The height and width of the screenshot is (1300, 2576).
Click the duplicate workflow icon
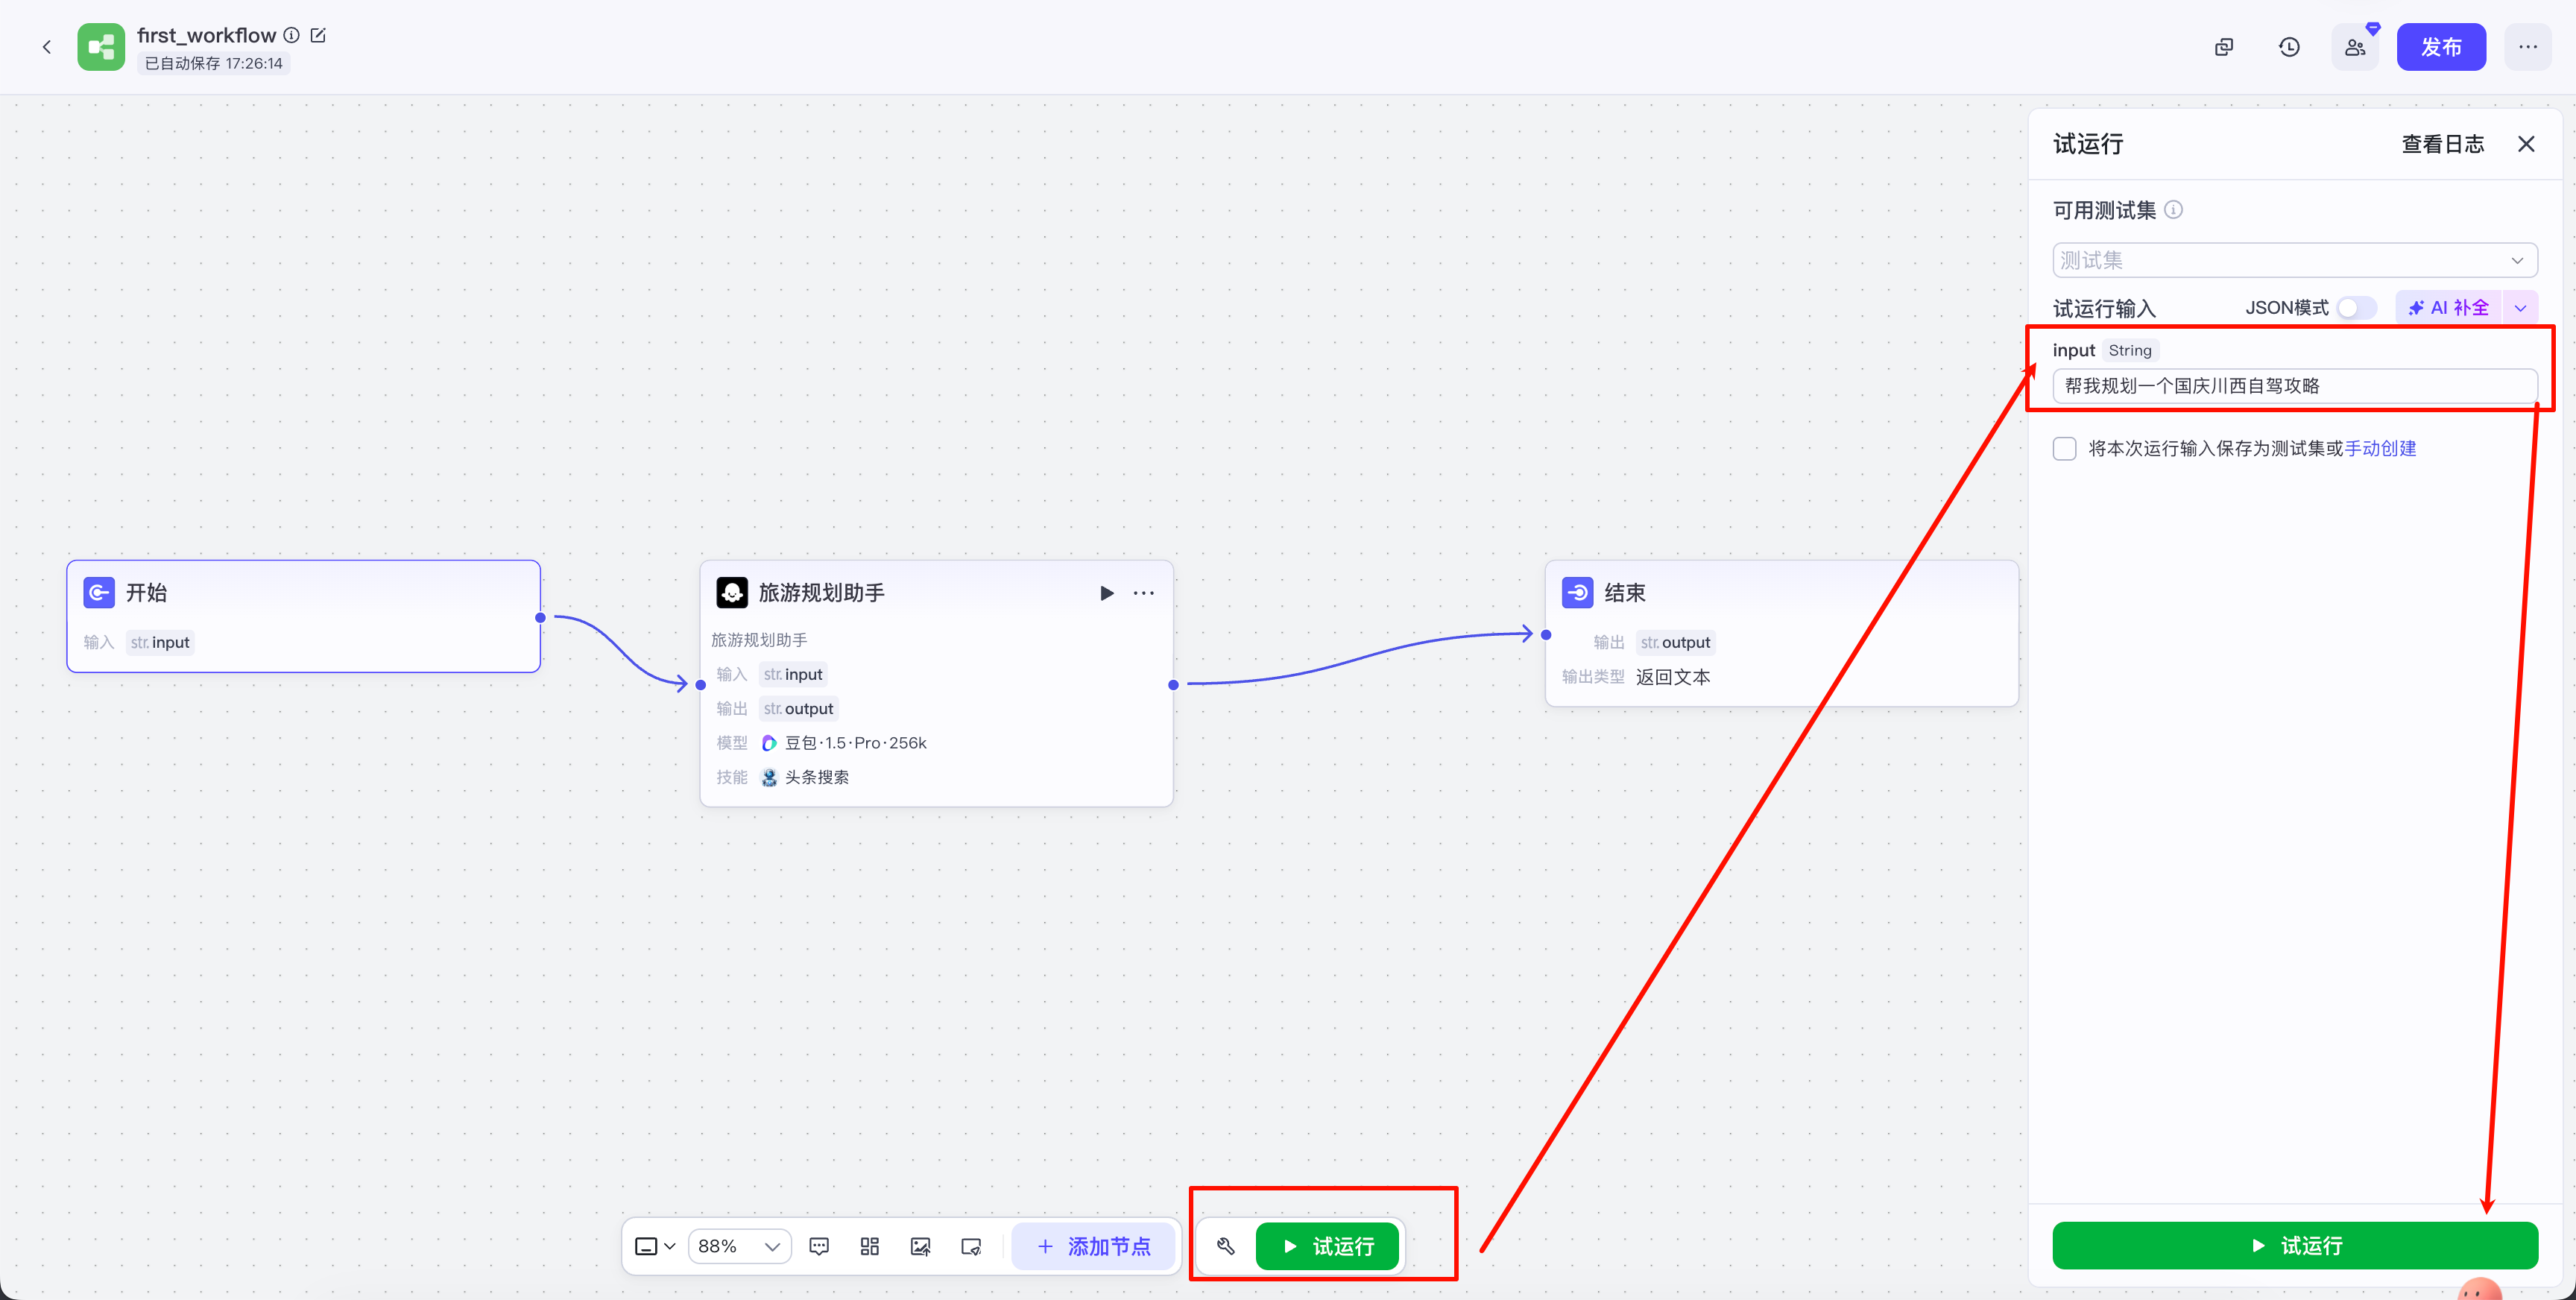[2224, 47]
